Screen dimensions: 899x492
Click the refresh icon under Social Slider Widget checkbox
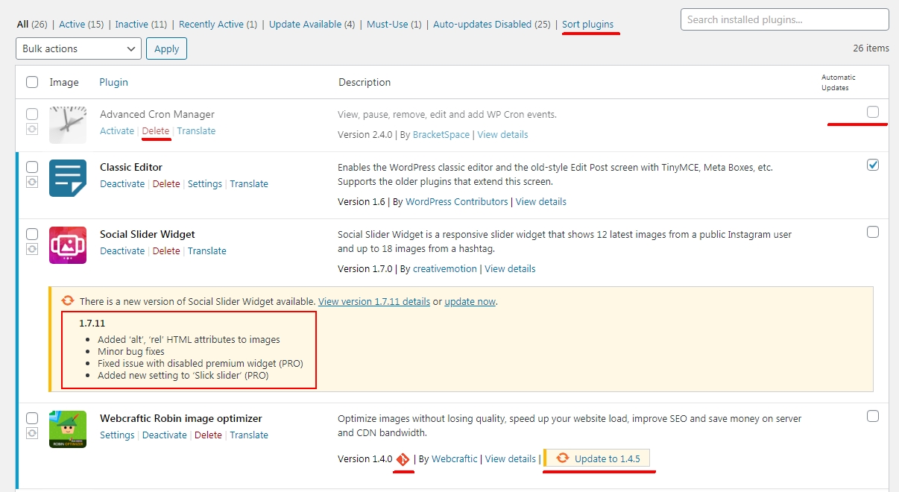(32, 249)
